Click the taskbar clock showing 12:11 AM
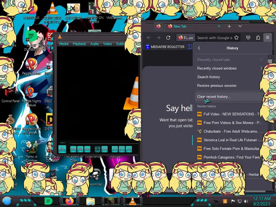The width and height of the screenshot is (276, 207). click(261, 201)
